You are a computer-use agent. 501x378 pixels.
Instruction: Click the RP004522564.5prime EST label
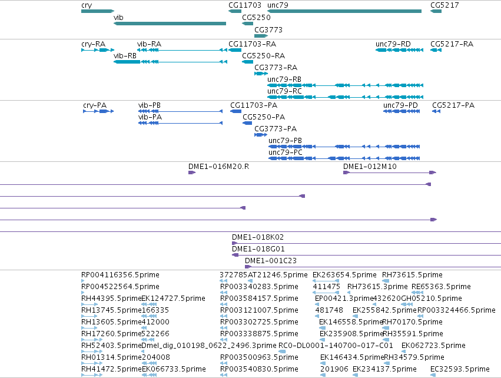pos(120,287)
